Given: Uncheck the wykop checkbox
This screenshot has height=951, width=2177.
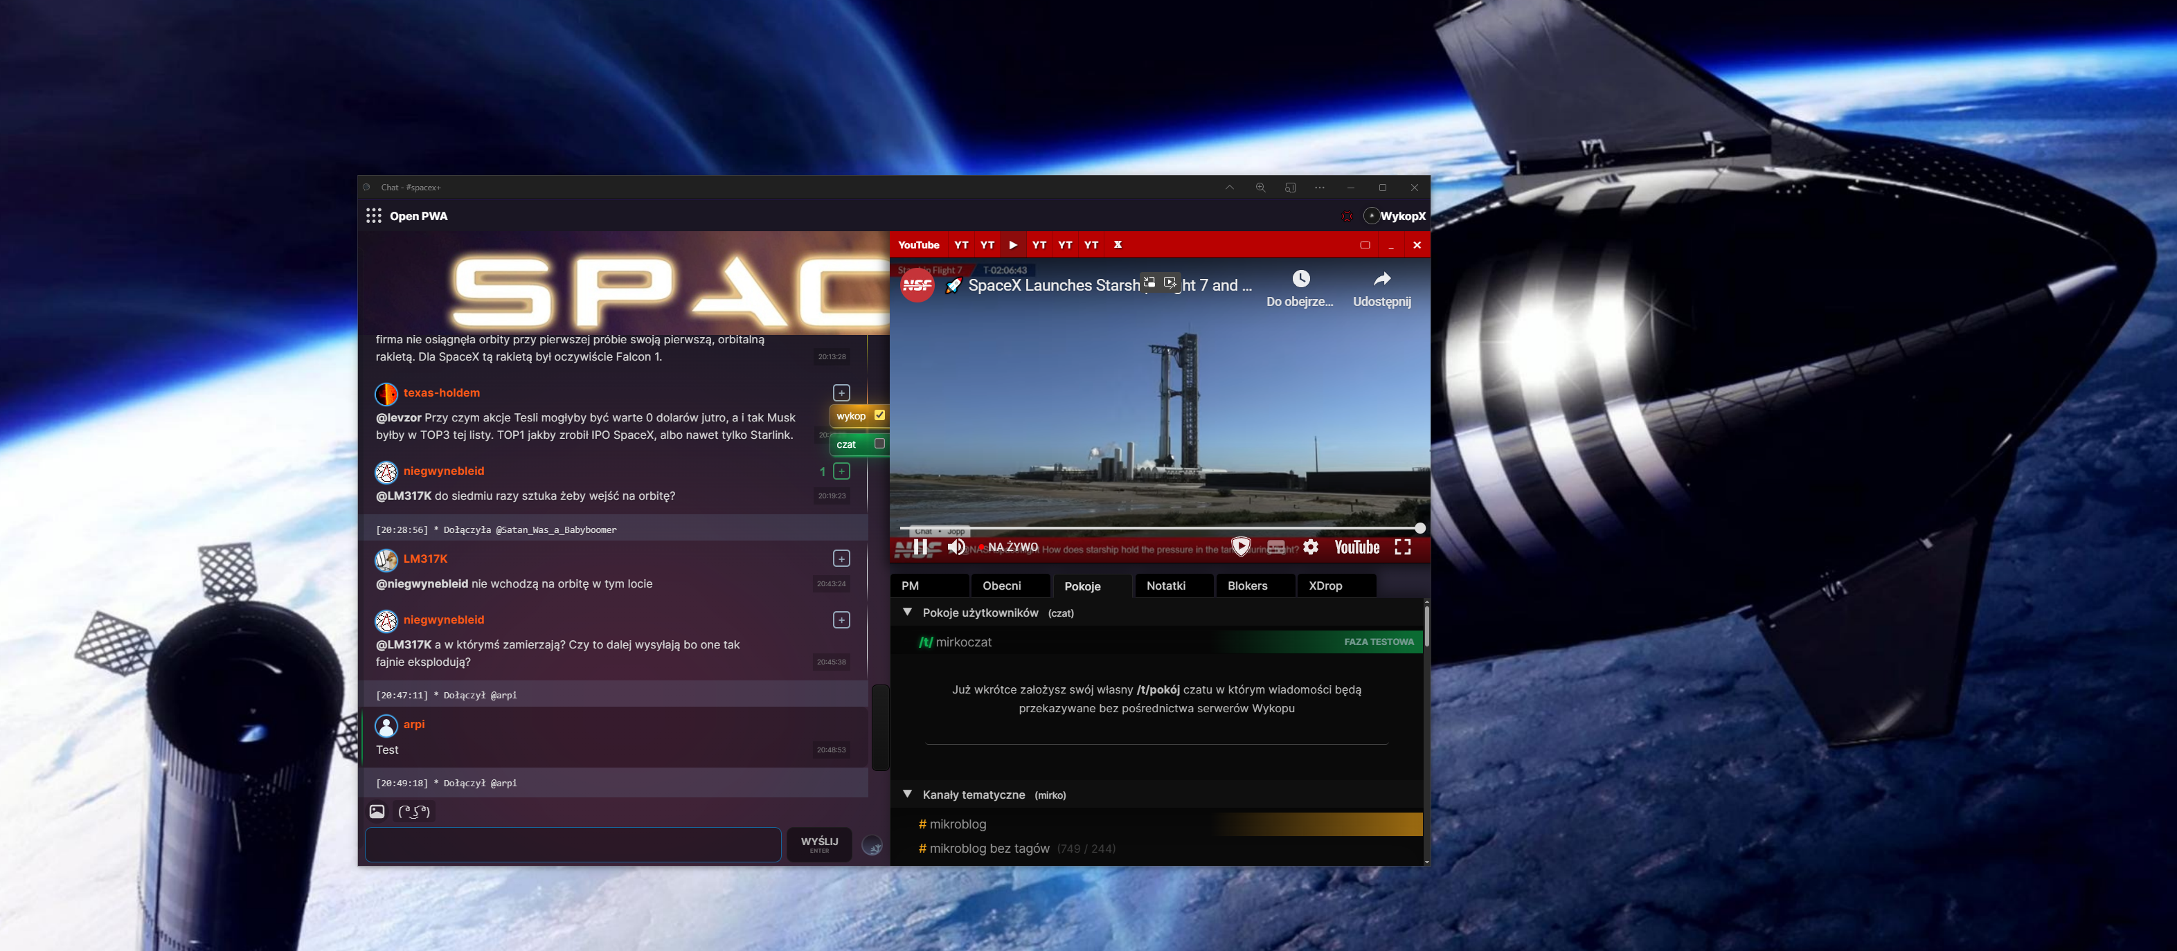Looking at the screenshot, I should 880,415.
